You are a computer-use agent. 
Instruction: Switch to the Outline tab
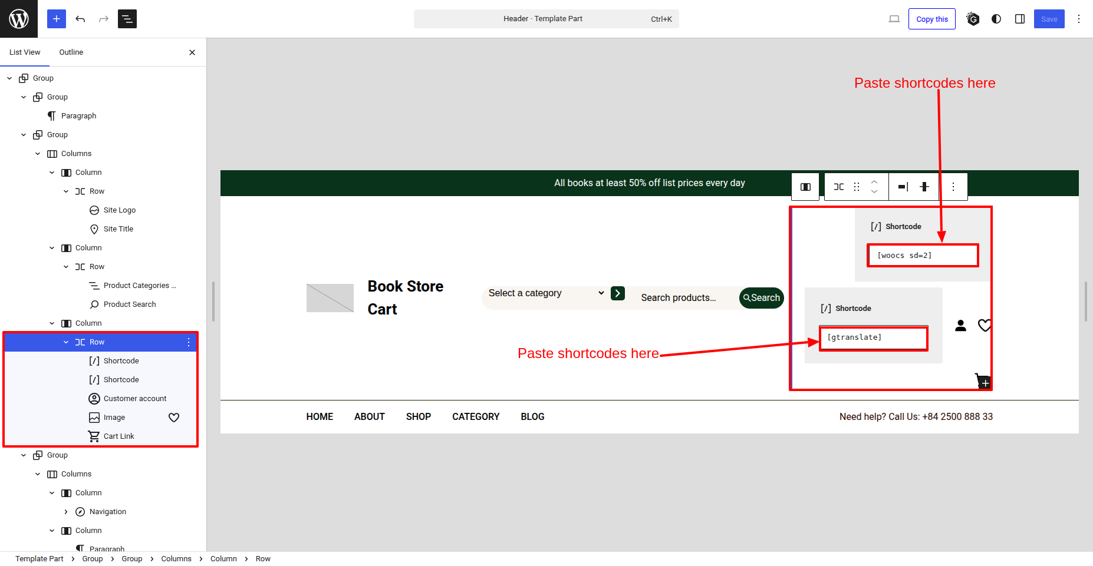pyautogui.click(x=71, y=52)
